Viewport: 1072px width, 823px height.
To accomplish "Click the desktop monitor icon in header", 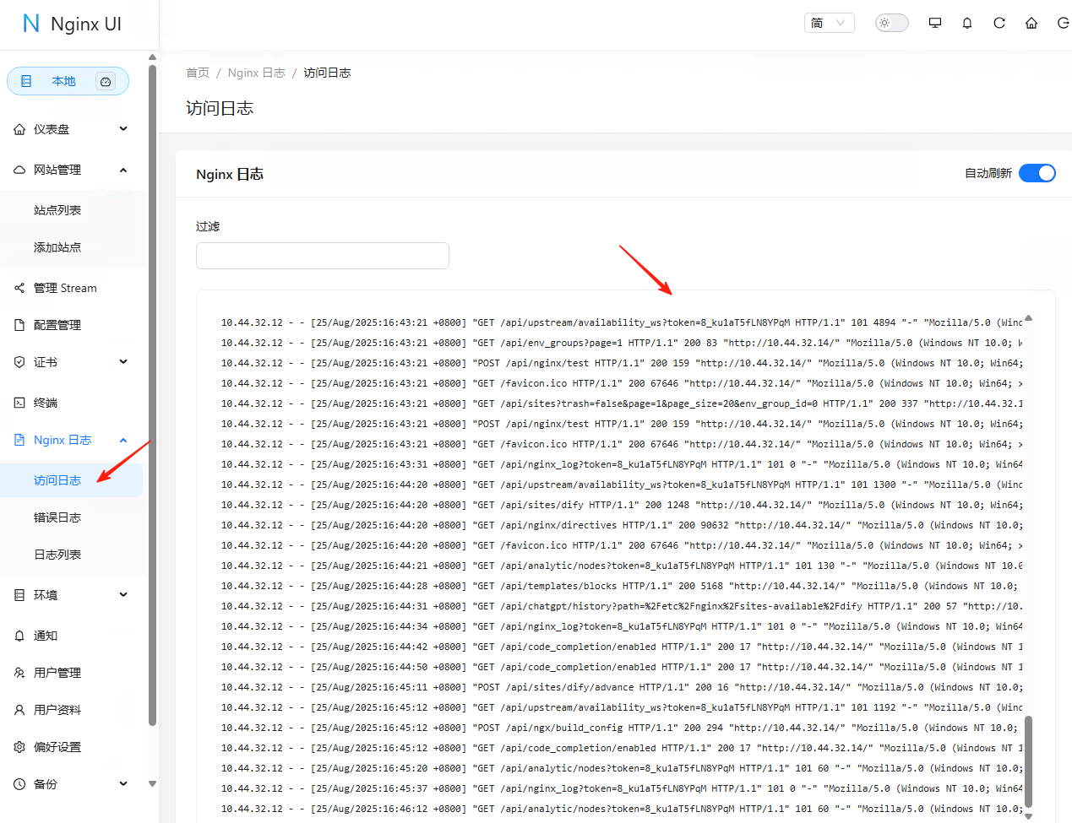I will click(x=935, y=23).
